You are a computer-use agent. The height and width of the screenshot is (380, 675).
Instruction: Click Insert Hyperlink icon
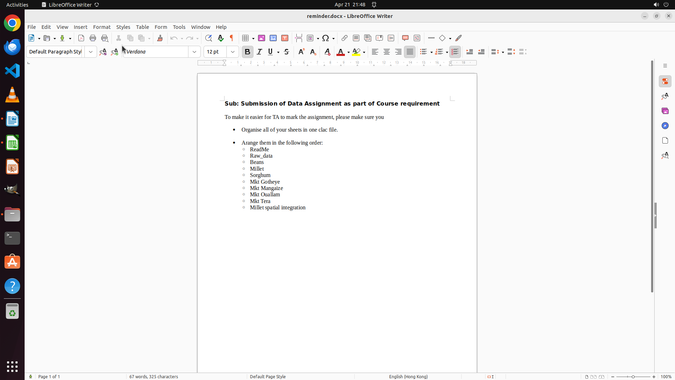click(345, 38)
